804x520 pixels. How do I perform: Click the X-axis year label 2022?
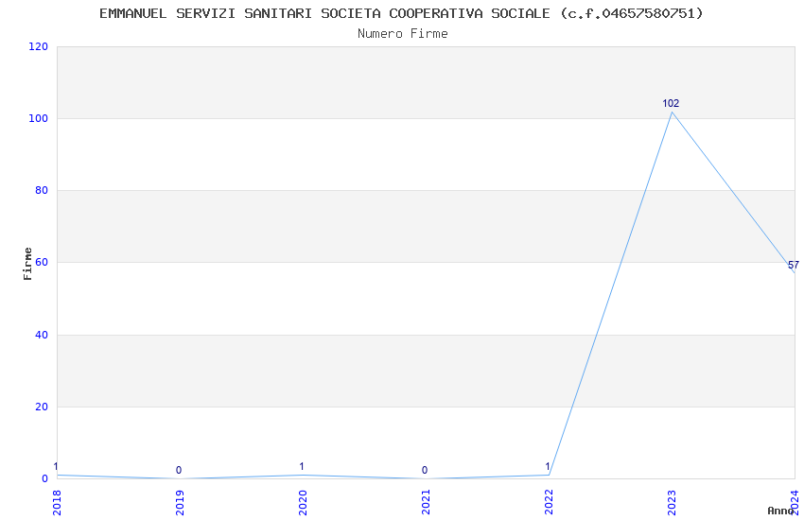550,503
